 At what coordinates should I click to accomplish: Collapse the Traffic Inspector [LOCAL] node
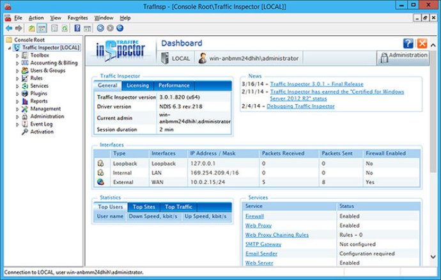[x=10, y=48]
